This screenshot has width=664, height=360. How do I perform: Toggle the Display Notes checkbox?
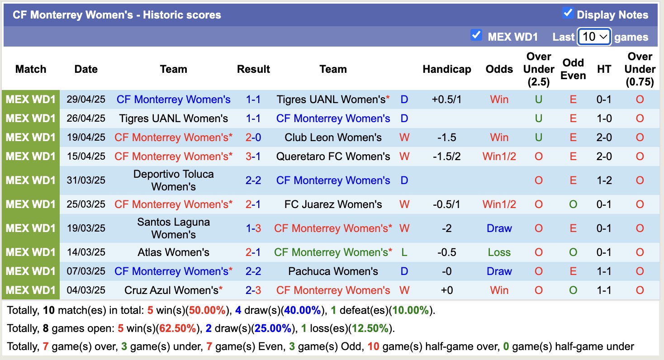click(x=568, y=14)
